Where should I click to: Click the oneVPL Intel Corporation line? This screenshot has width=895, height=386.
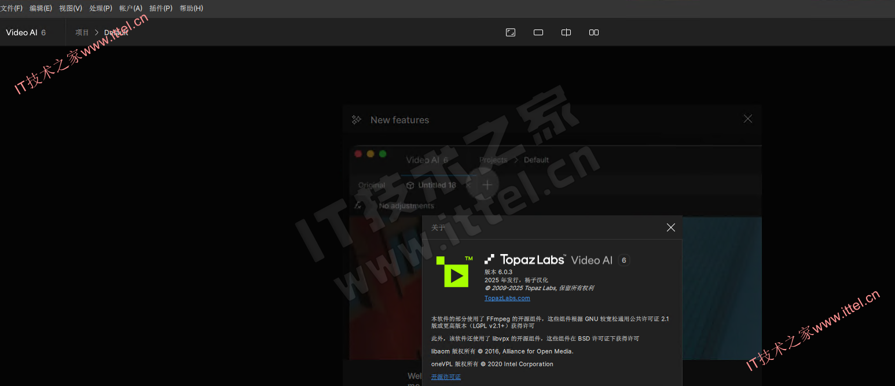point(492,364)
